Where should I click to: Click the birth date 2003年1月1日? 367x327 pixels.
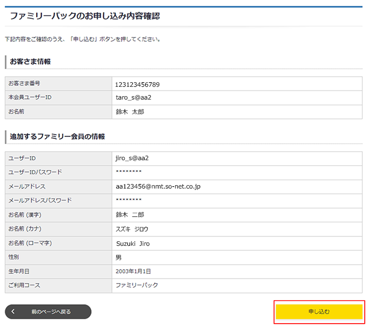click(x=133, y=271)
